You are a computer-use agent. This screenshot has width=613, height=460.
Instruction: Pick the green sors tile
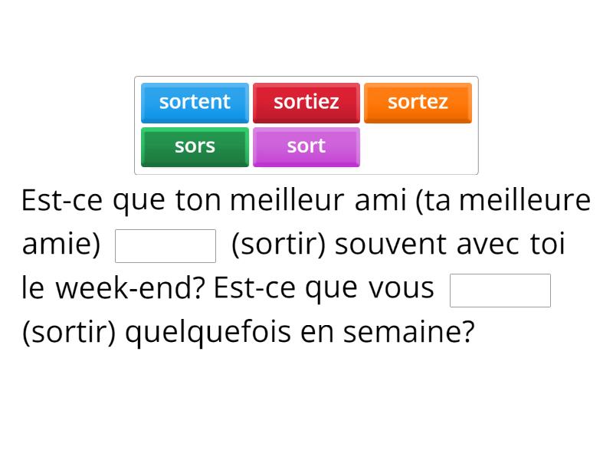(x=195, y=146)
